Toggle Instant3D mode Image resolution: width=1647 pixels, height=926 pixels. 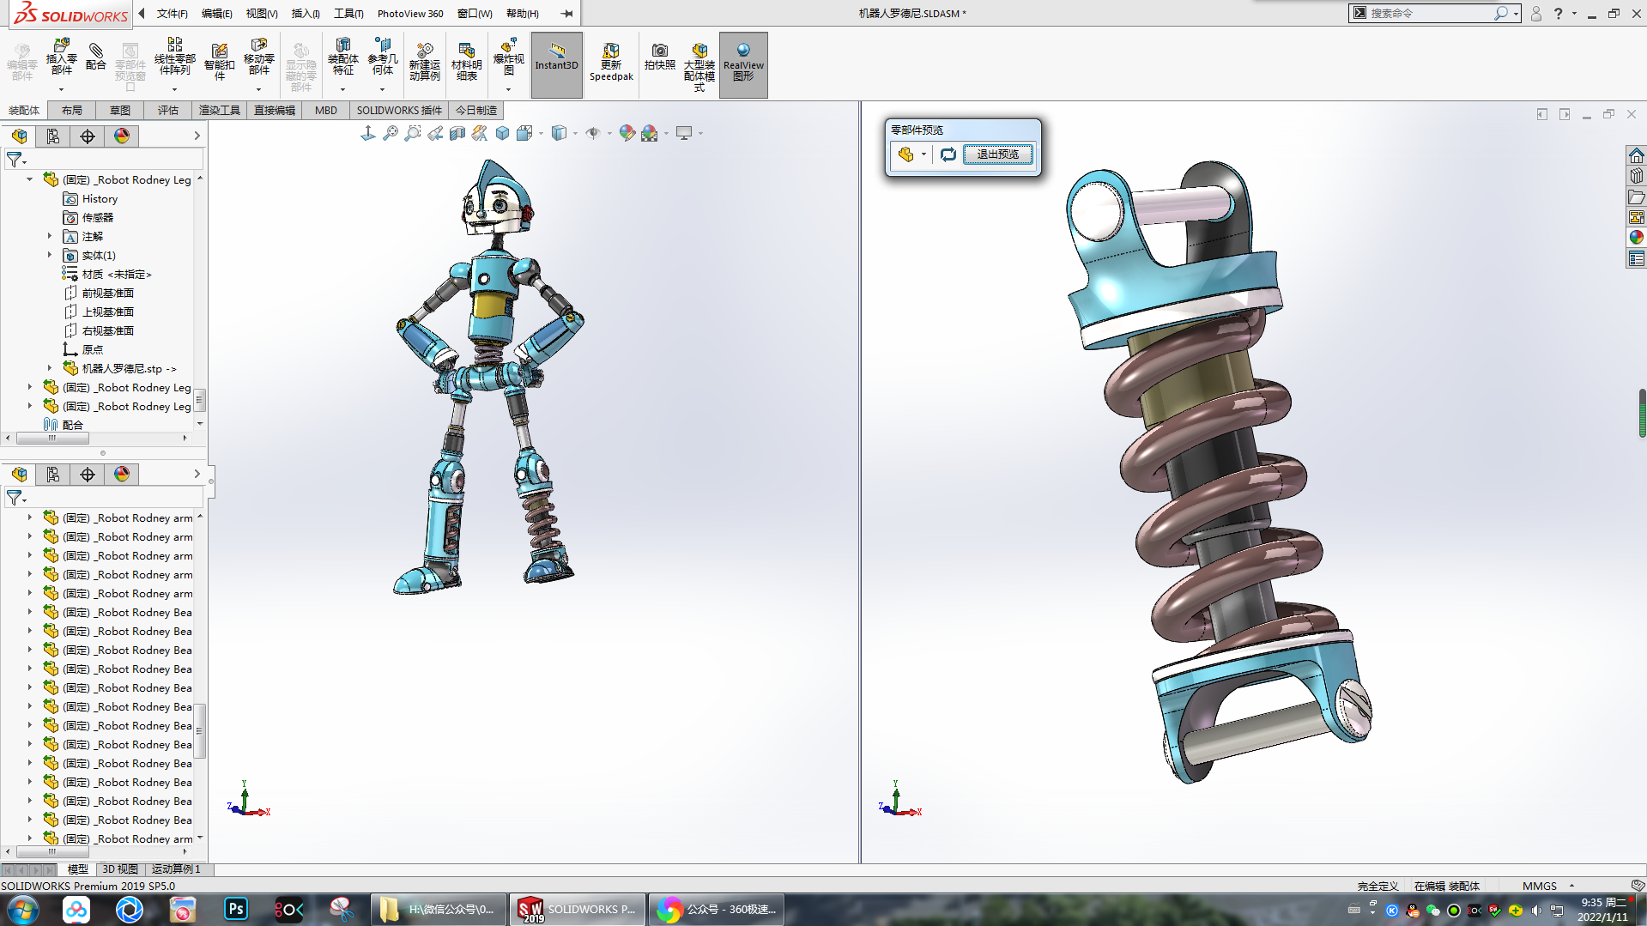pos(557,65)
